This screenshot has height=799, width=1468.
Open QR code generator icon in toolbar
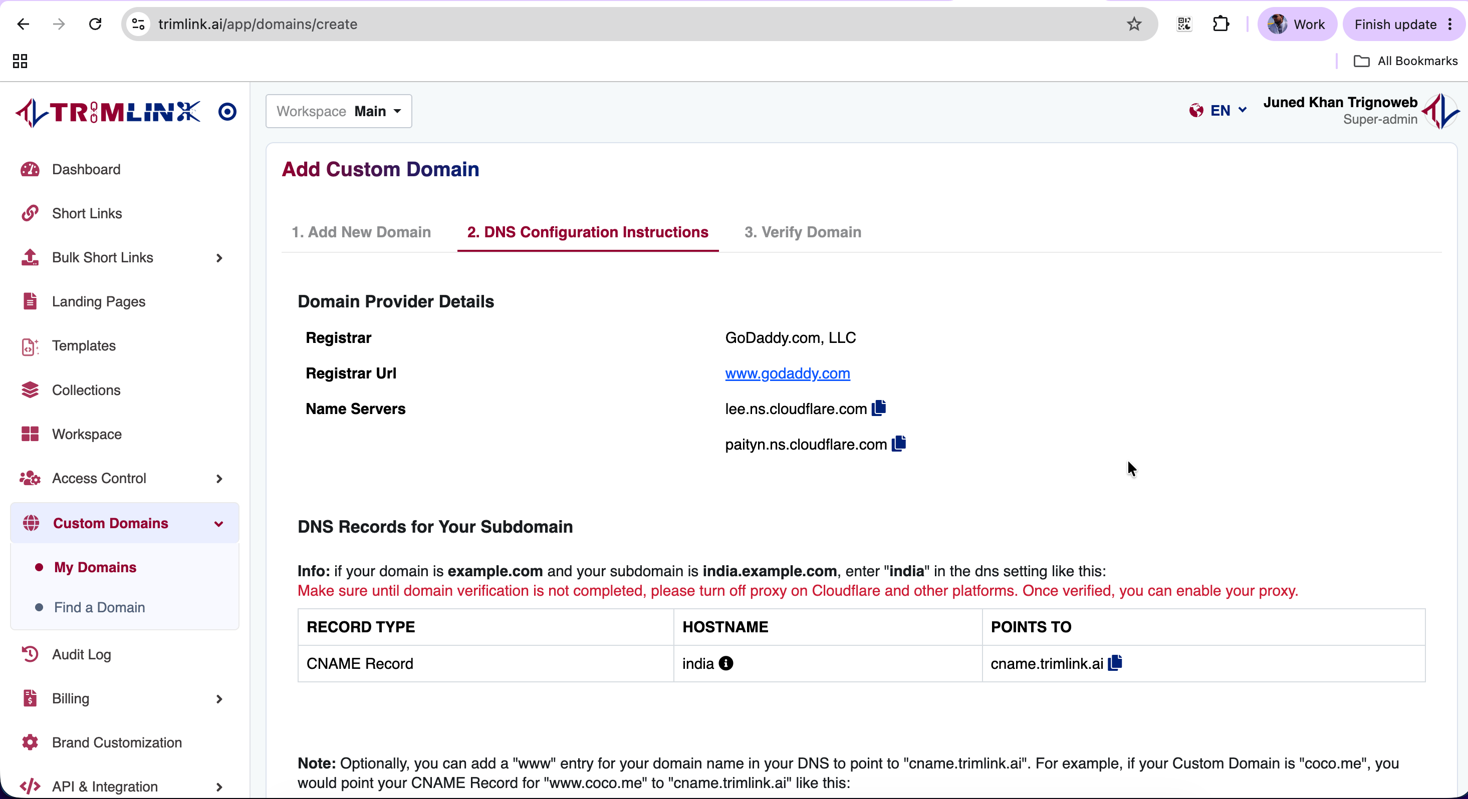1184,24
